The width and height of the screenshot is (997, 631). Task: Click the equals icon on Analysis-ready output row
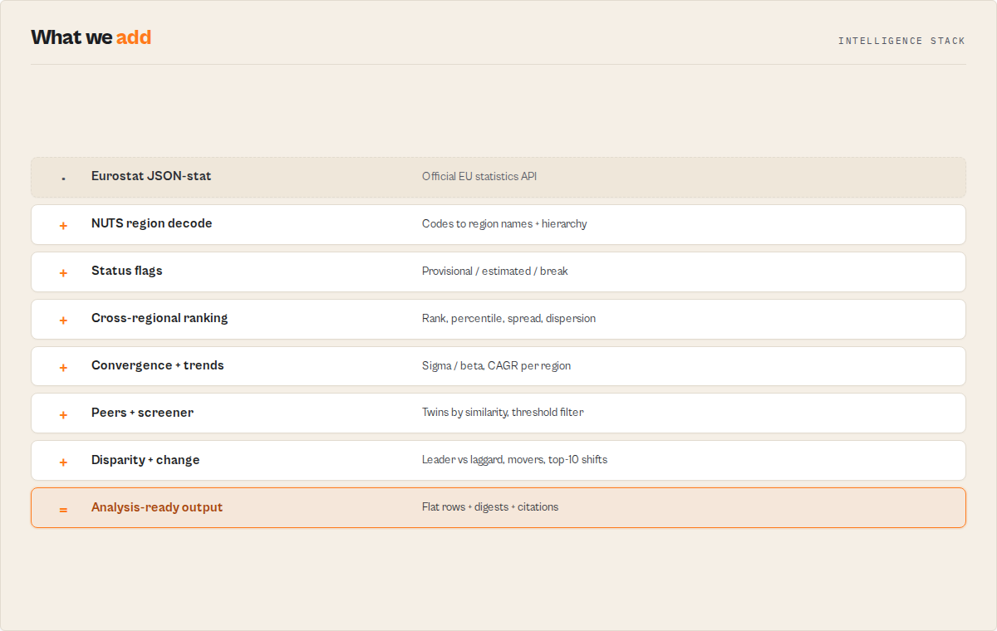click(x=63, y=509)
